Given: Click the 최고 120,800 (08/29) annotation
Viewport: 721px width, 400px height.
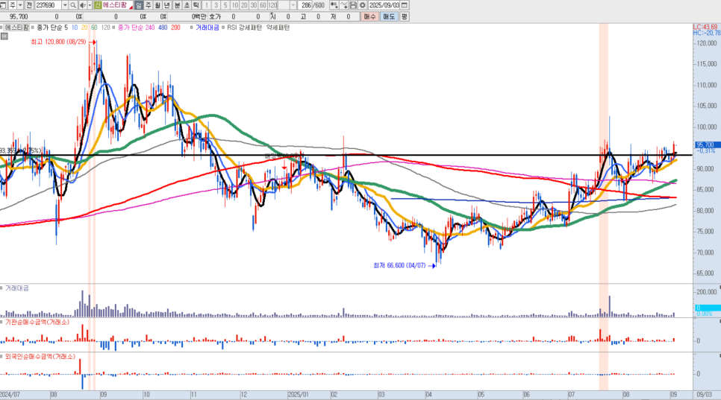Looking at the screenshot, I should [x=58, y=42].
